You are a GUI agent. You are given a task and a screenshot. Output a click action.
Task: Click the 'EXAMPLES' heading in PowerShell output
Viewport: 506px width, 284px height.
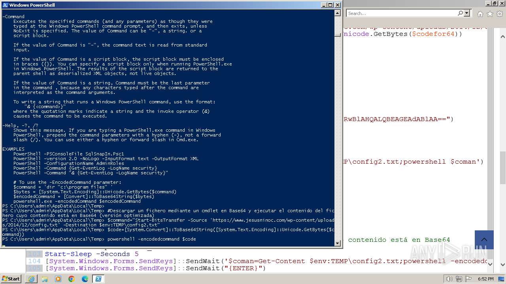pyautogui.click(x=13, y=149)
